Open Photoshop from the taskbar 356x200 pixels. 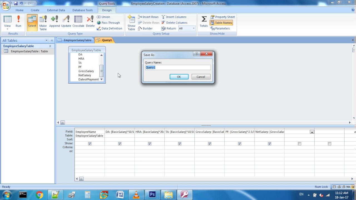click(x=152, y=195)
